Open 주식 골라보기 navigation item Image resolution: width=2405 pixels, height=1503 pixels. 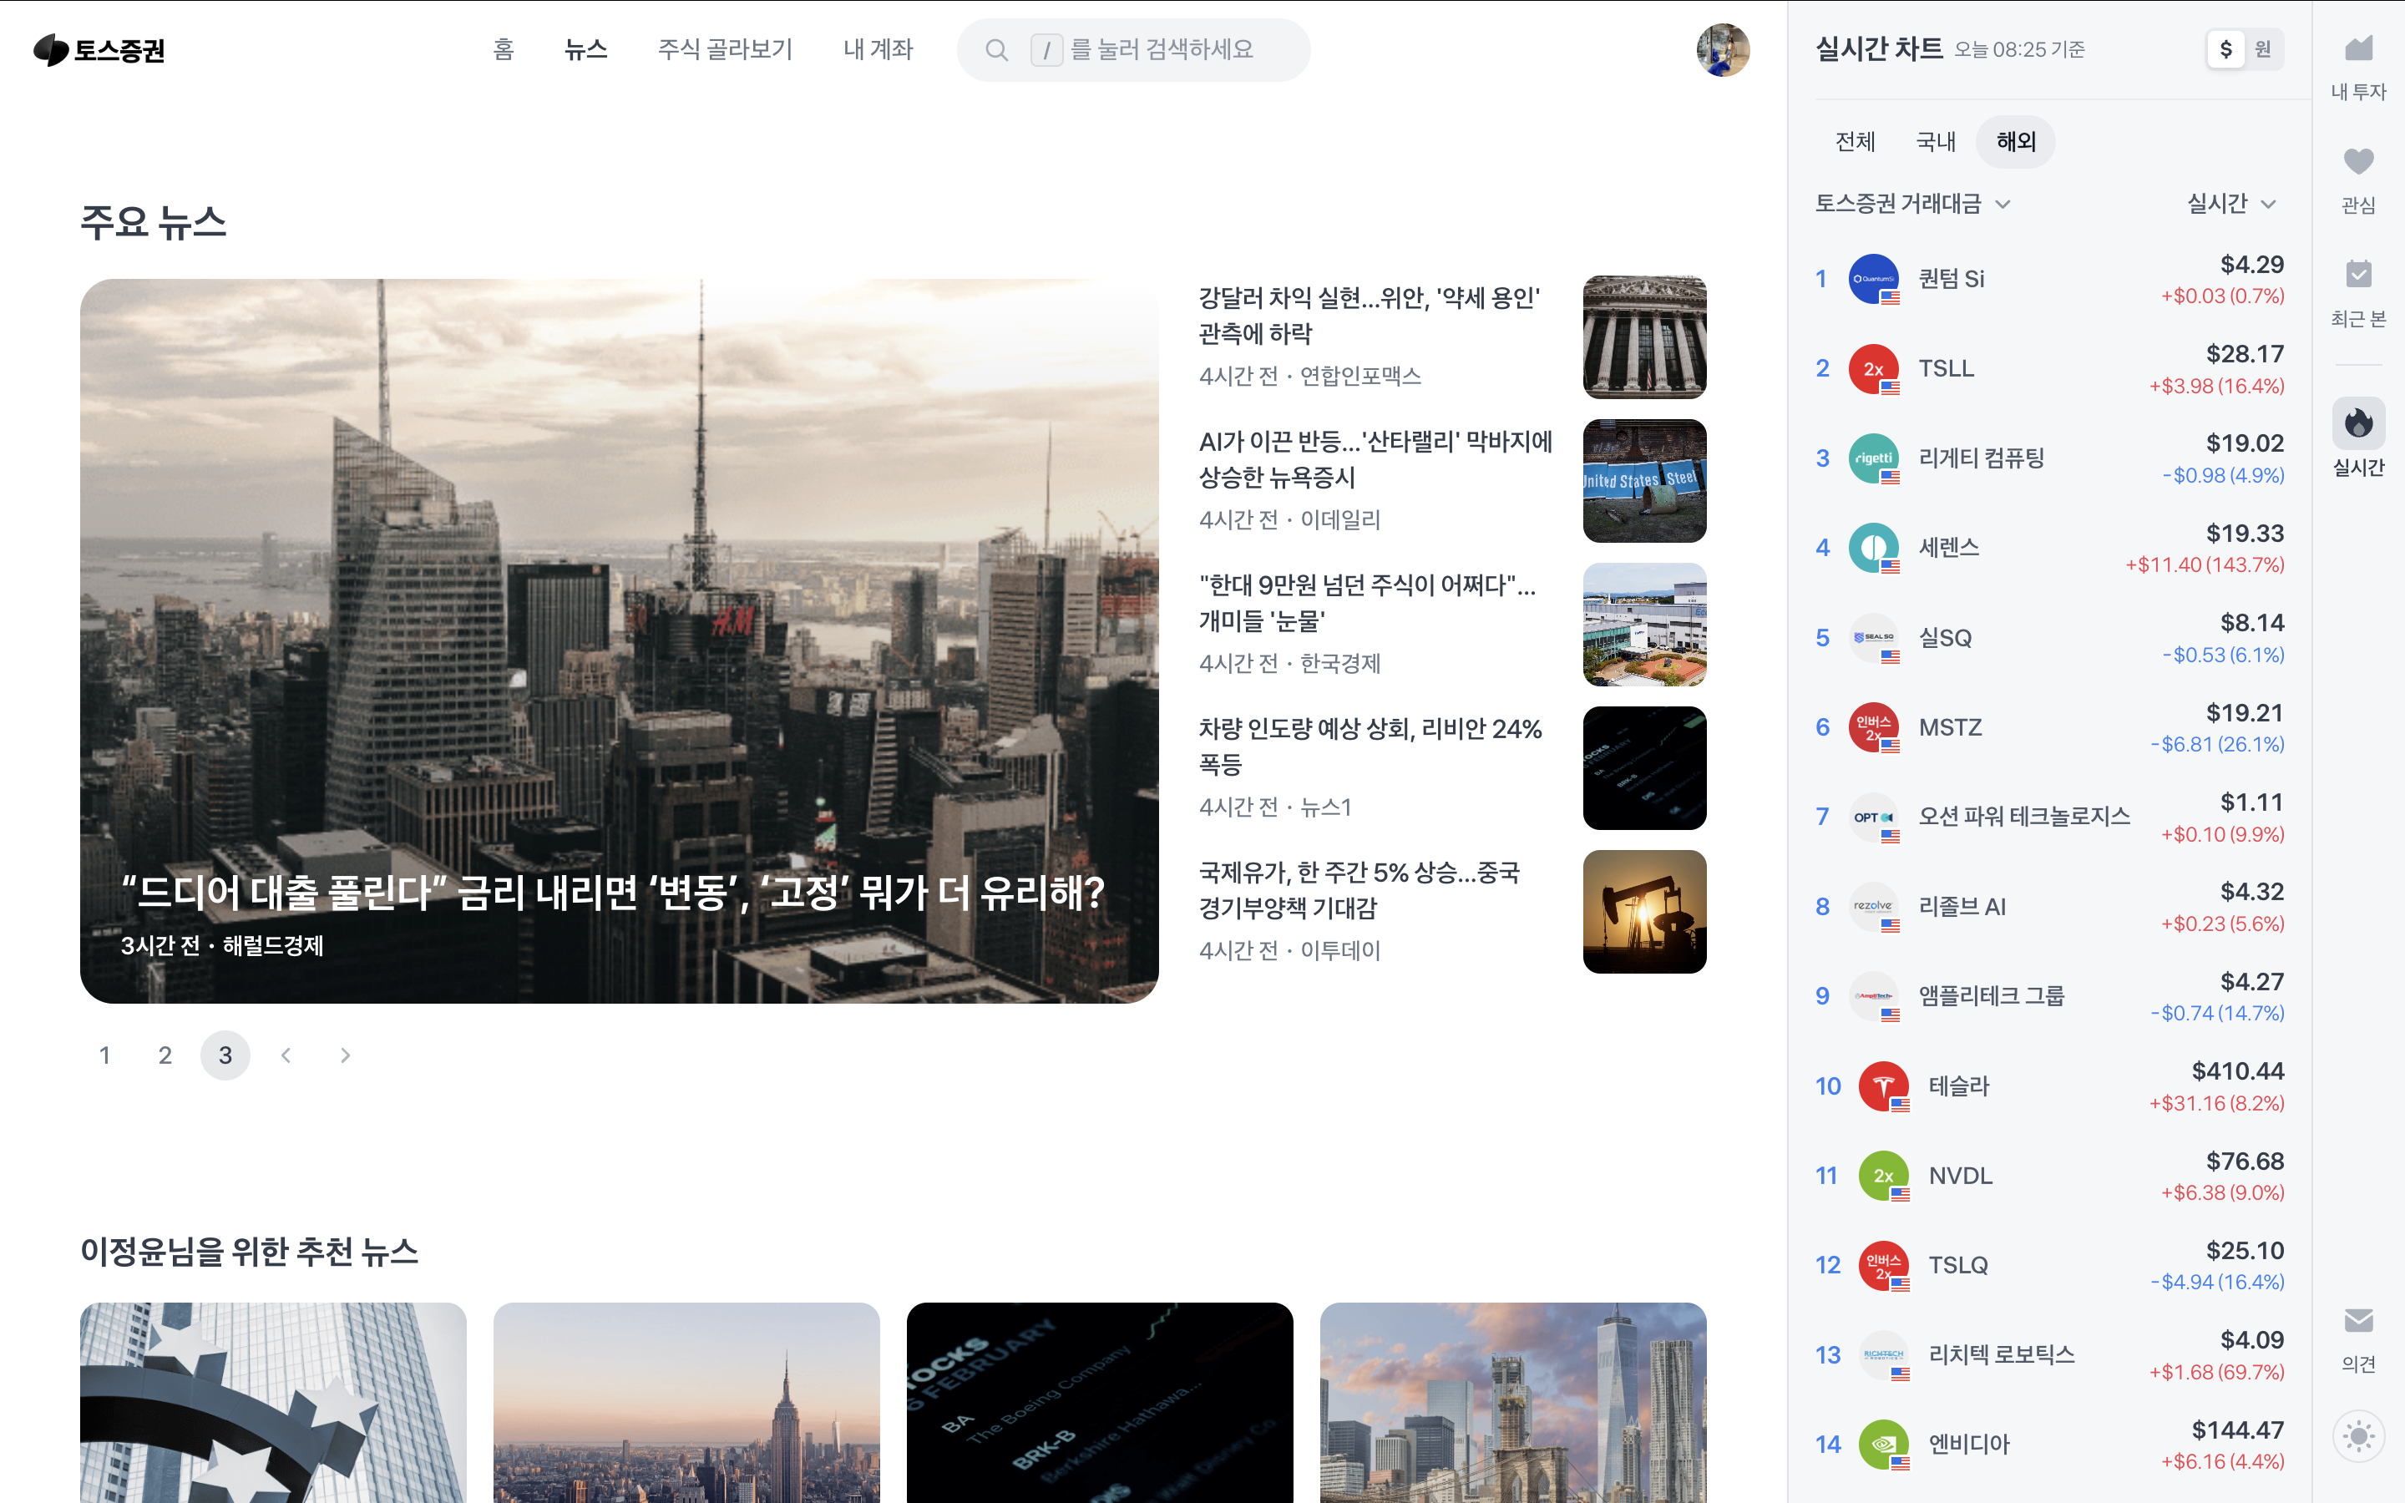point(726,50)
